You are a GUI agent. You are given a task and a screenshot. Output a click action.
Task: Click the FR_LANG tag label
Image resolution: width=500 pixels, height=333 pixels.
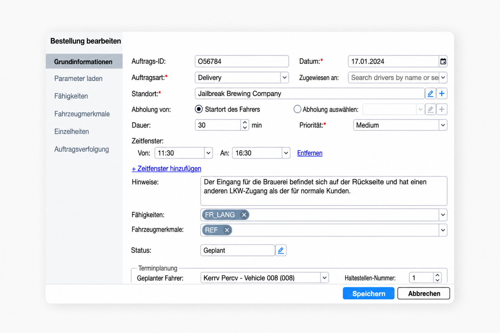coord(220,215)
